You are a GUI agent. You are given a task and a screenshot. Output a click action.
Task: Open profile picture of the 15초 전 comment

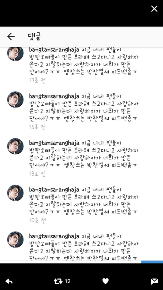coord(15,100)
